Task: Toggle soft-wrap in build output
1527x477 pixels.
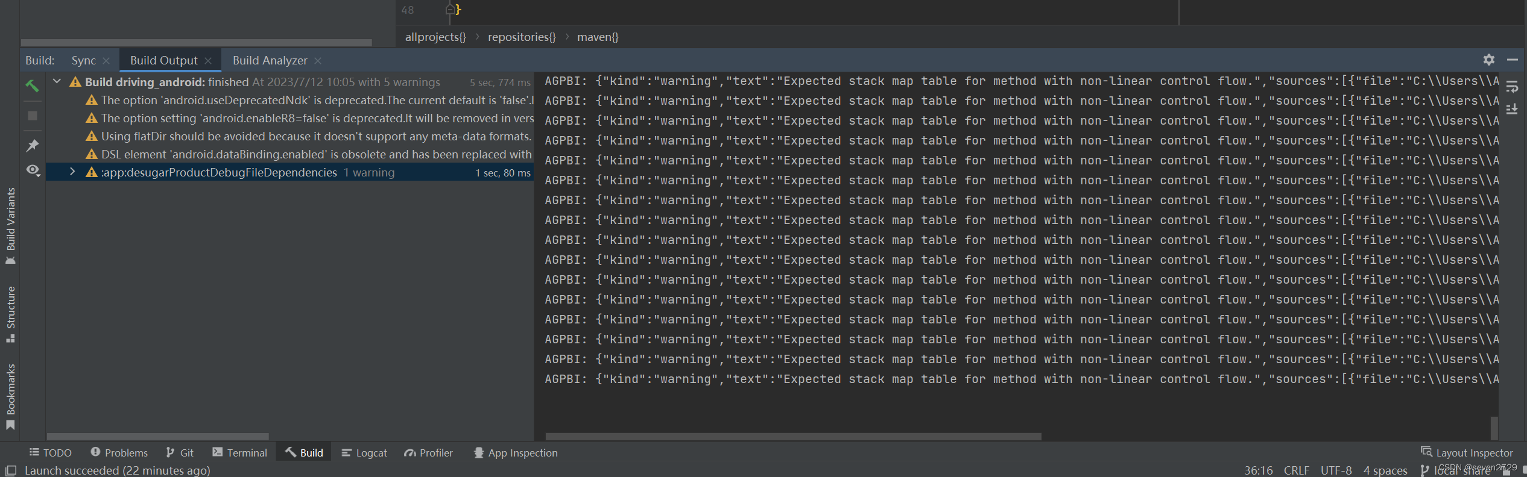Action: (1512, 87)
